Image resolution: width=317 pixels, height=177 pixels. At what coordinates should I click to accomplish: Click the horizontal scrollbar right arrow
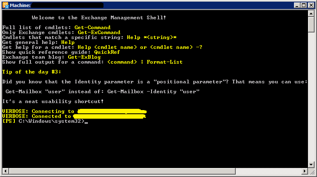304,171
